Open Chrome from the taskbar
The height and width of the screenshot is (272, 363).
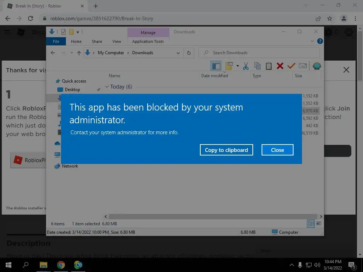(x=61, y=265)
